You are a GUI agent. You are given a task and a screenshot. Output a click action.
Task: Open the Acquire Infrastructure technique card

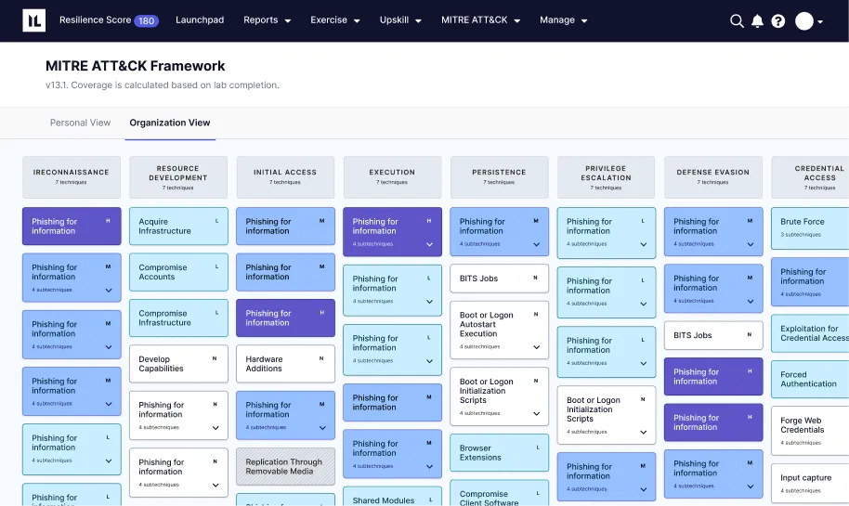pos(178,227)
